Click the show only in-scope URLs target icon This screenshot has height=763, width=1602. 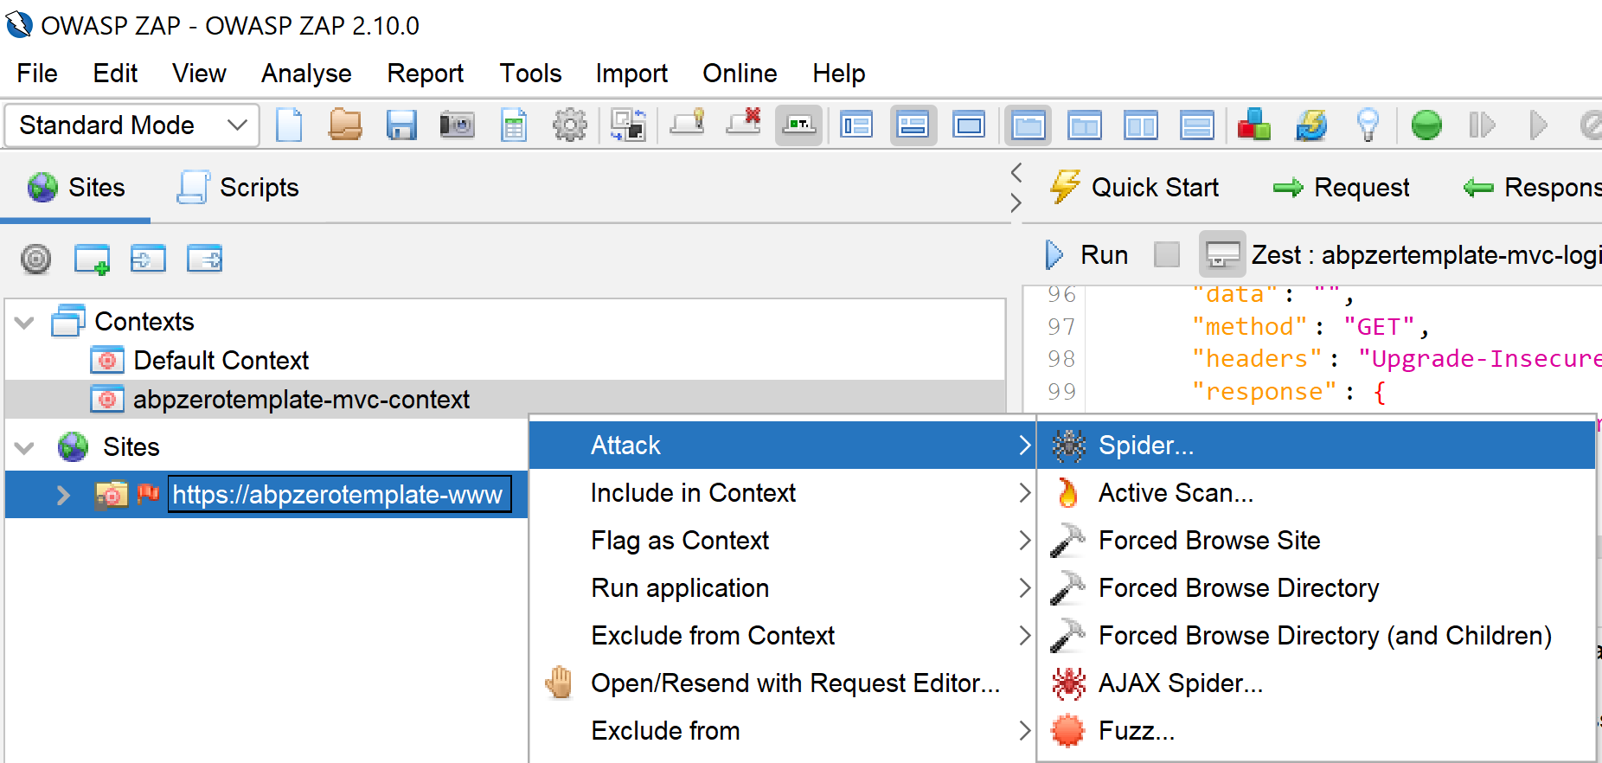click(36, 259)
